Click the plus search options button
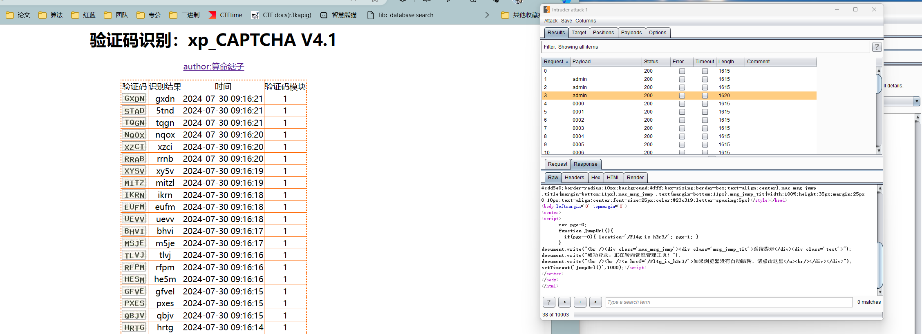The image size is (922, 334). tap(580, 302)
